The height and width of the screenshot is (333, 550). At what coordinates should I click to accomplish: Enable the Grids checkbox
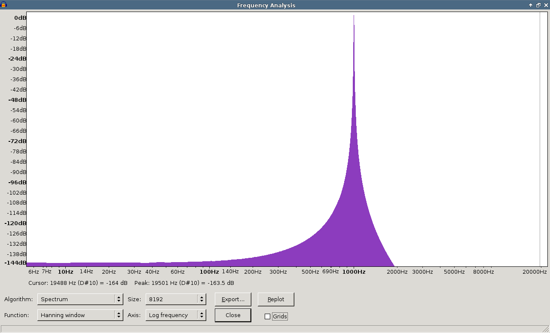click(267, 316)
